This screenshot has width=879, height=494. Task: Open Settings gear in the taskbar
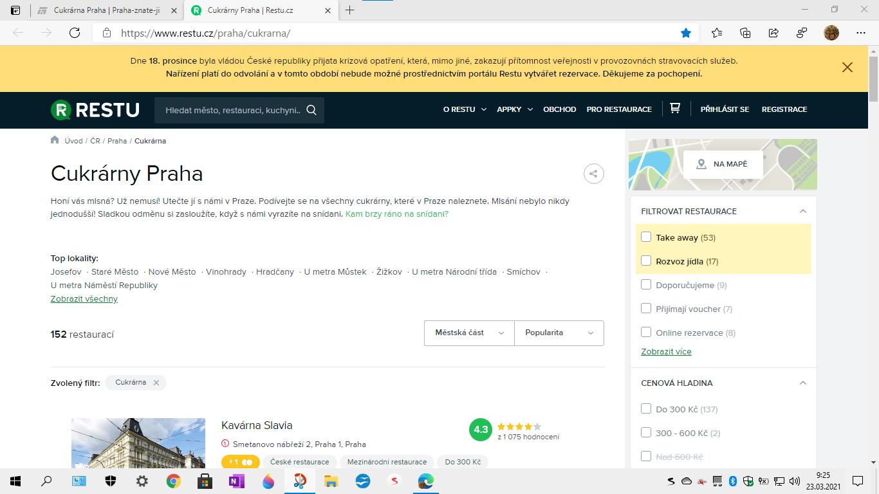[x=142, y=480]
